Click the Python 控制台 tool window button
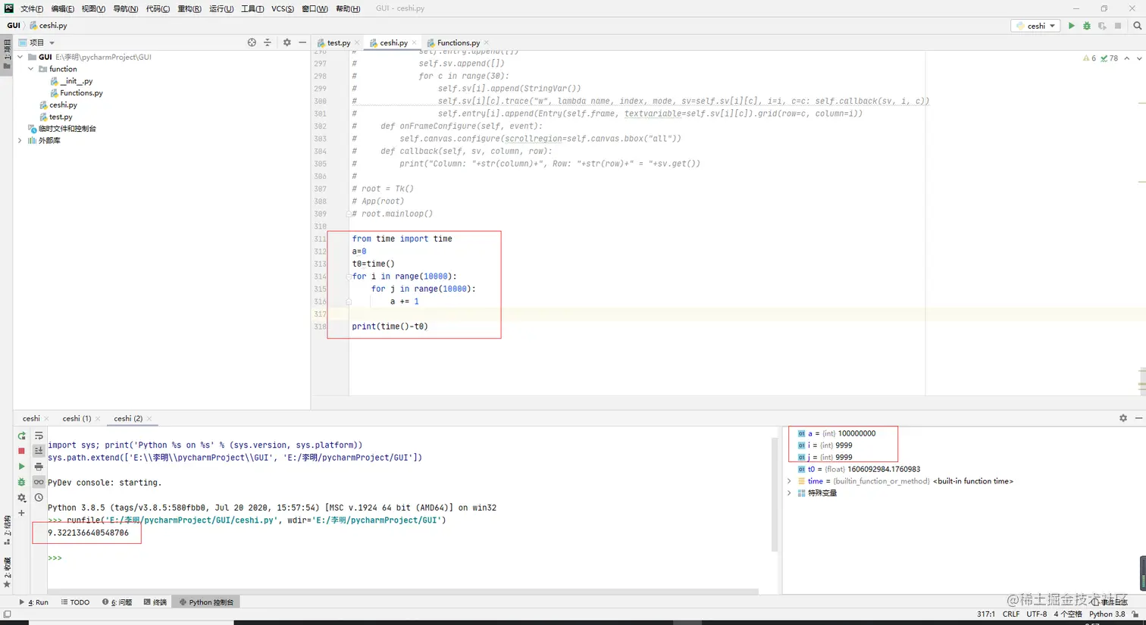1146x625 pixels. tap(206, 602)
